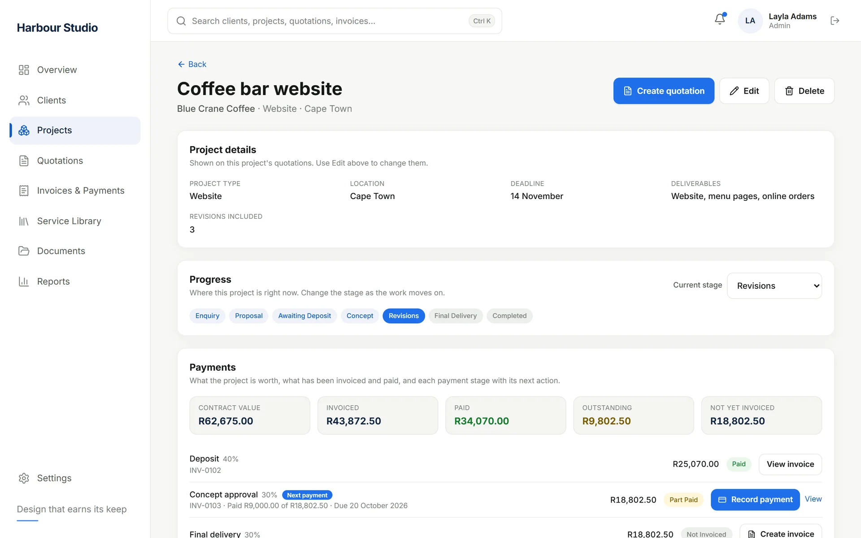Click the Paid badge on Deposit row

(x=739, y=464)
